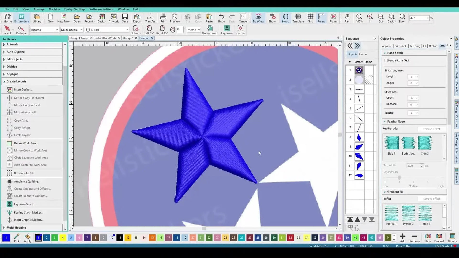This screenshot has height=258, width=459.
Task: Click the Zoom In icon
Action: point(370,18)
